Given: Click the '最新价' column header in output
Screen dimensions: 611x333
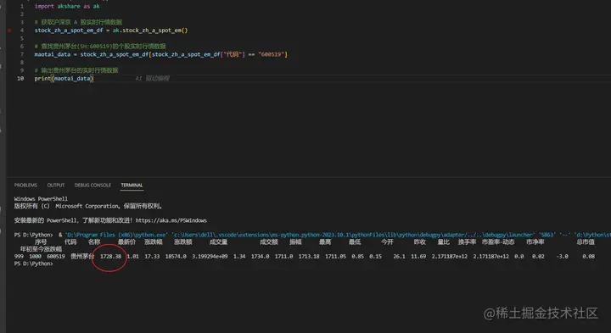Looking at the screenshot, I should 126,242.
